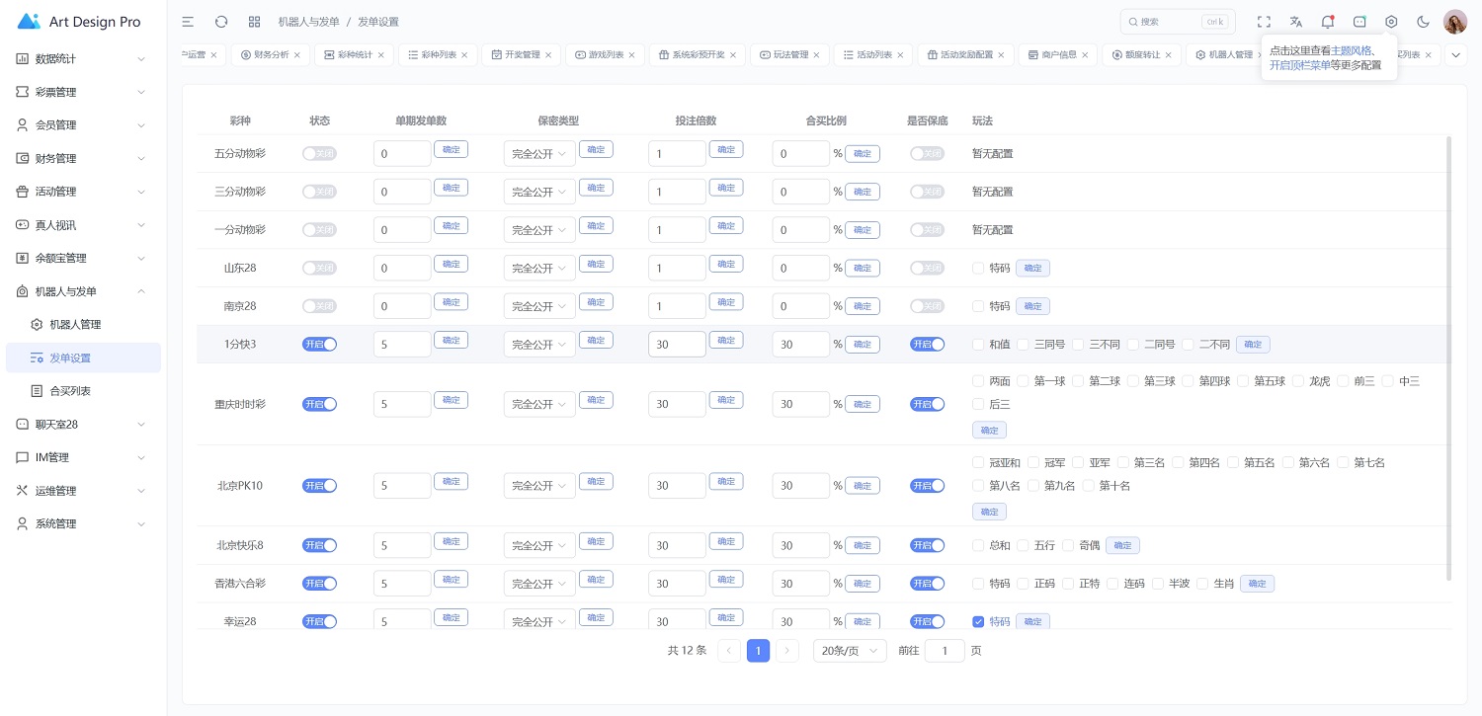Viewport: 1482px width, 716px height.
Task: Click the 单期发单数 input for 香港六合彩
Action: point(402,584)
